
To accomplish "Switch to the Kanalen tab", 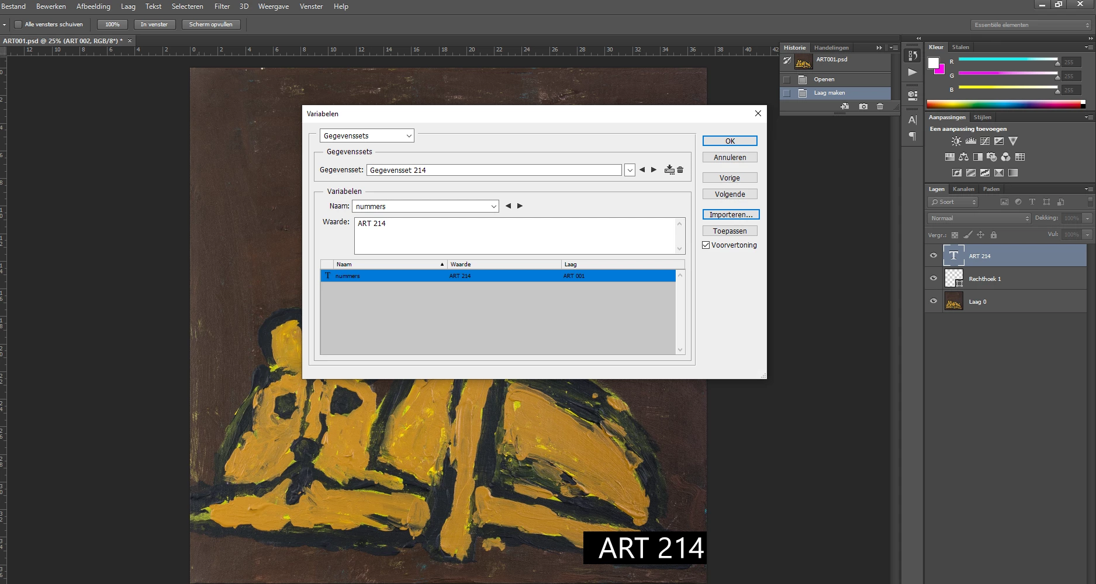I will tap(963, 189).
